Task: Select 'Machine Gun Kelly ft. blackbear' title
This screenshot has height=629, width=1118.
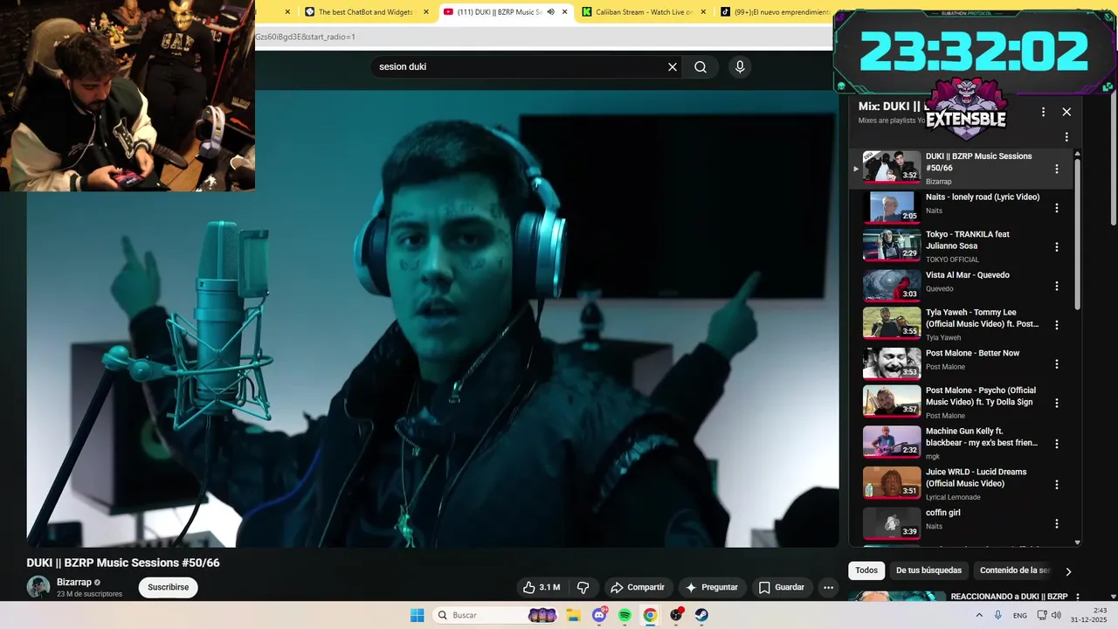Action: tap(982, 437)
